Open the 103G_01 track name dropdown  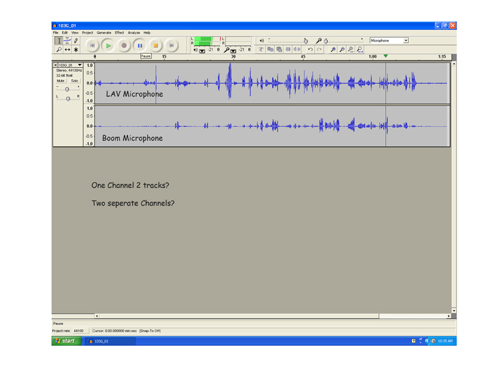tap(80, 65)
